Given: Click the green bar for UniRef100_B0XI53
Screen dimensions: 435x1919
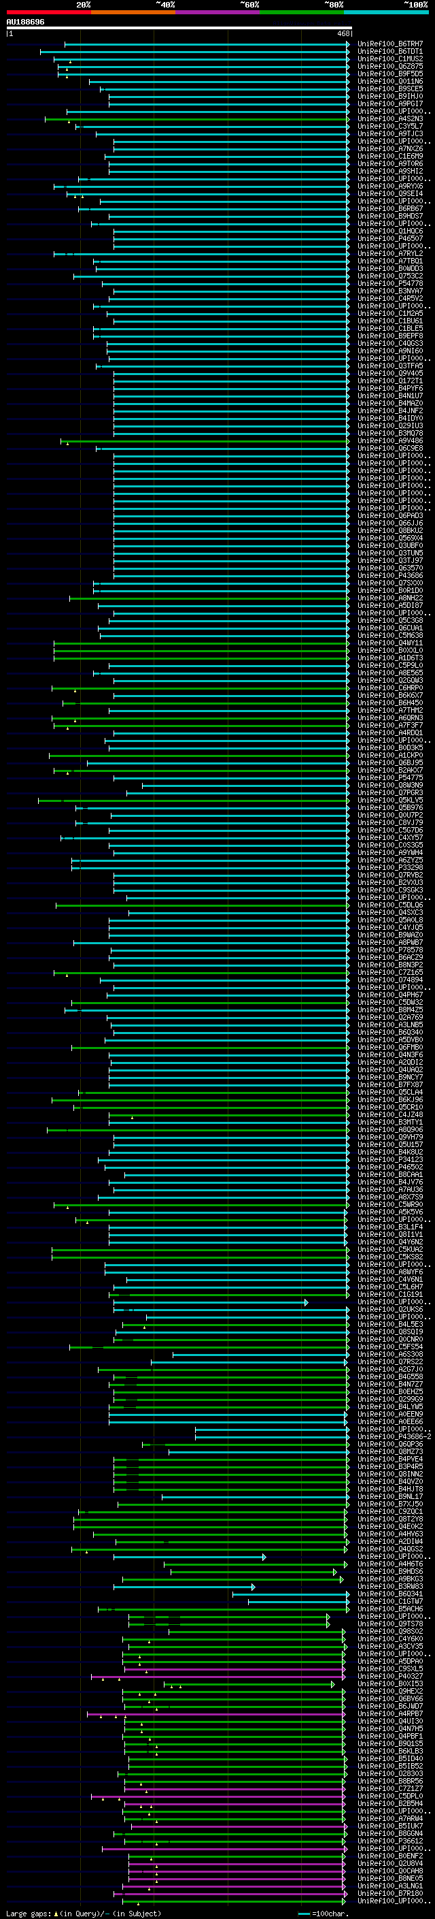Looking at the screenshot, I should point(249,1683).
